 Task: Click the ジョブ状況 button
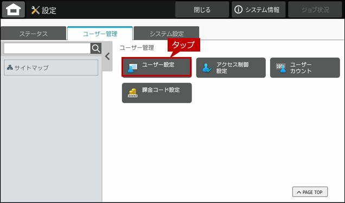[x=315, y=10]
